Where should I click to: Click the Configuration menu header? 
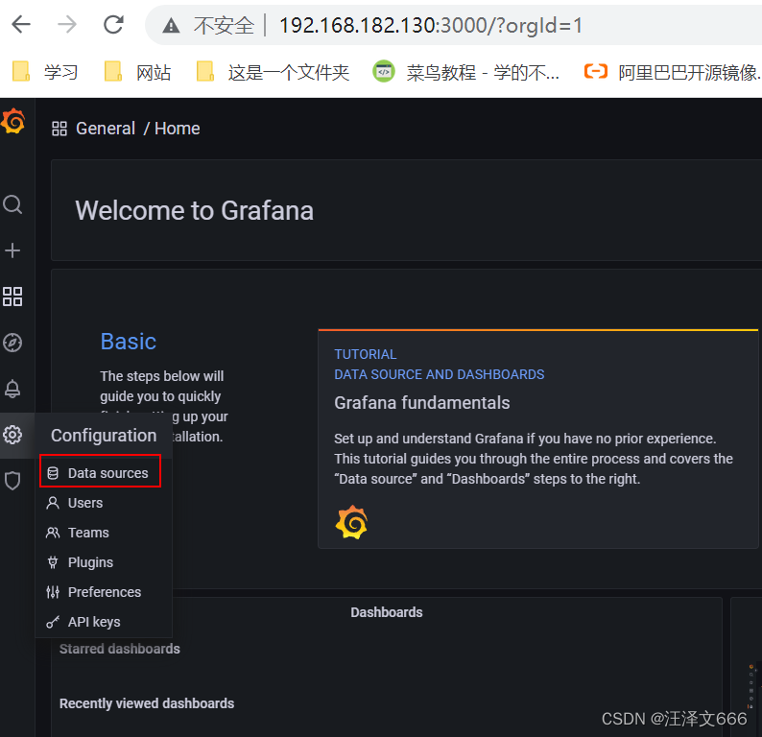tap(104, 436)
